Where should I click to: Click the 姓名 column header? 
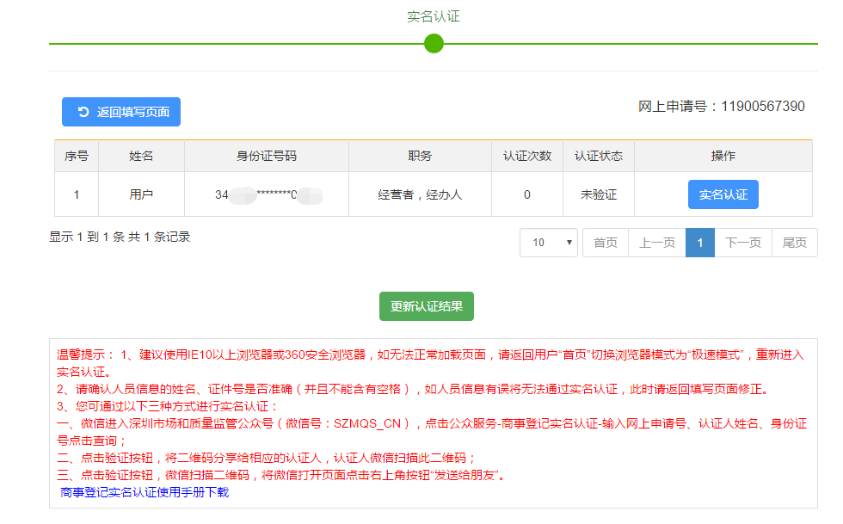[141, 156]
